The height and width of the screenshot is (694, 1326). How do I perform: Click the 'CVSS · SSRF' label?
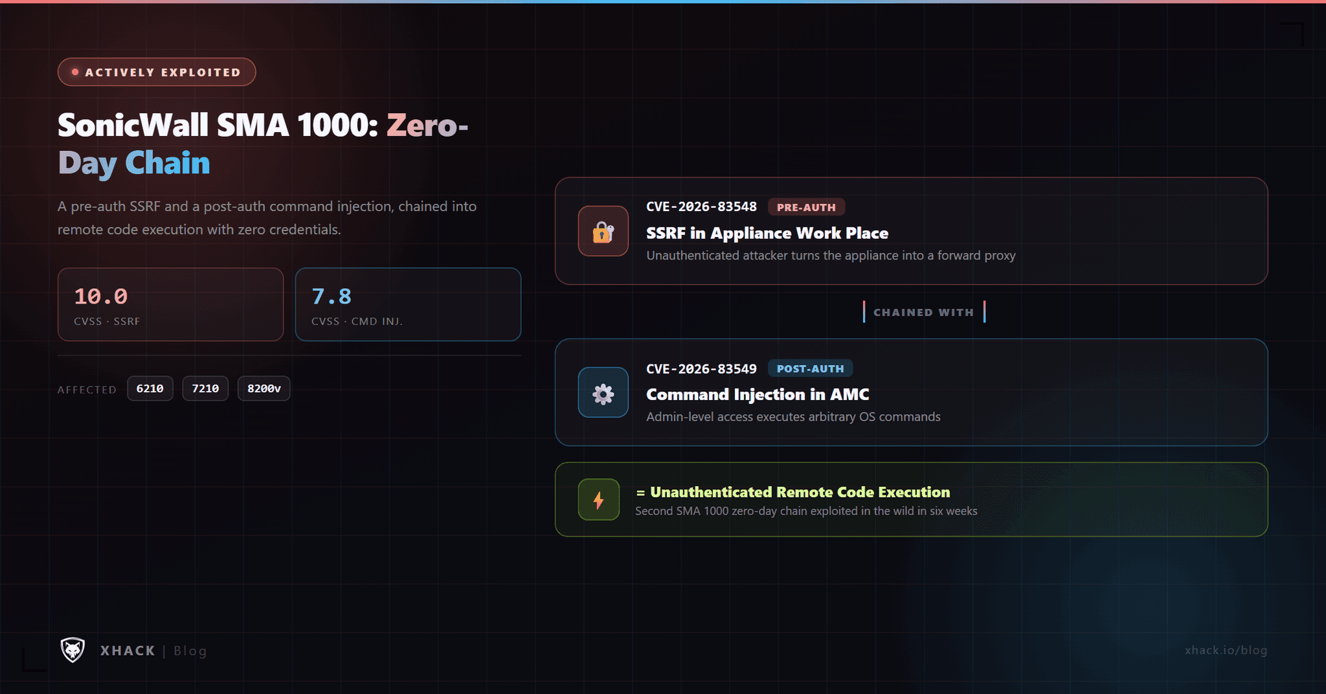point(107,321)
